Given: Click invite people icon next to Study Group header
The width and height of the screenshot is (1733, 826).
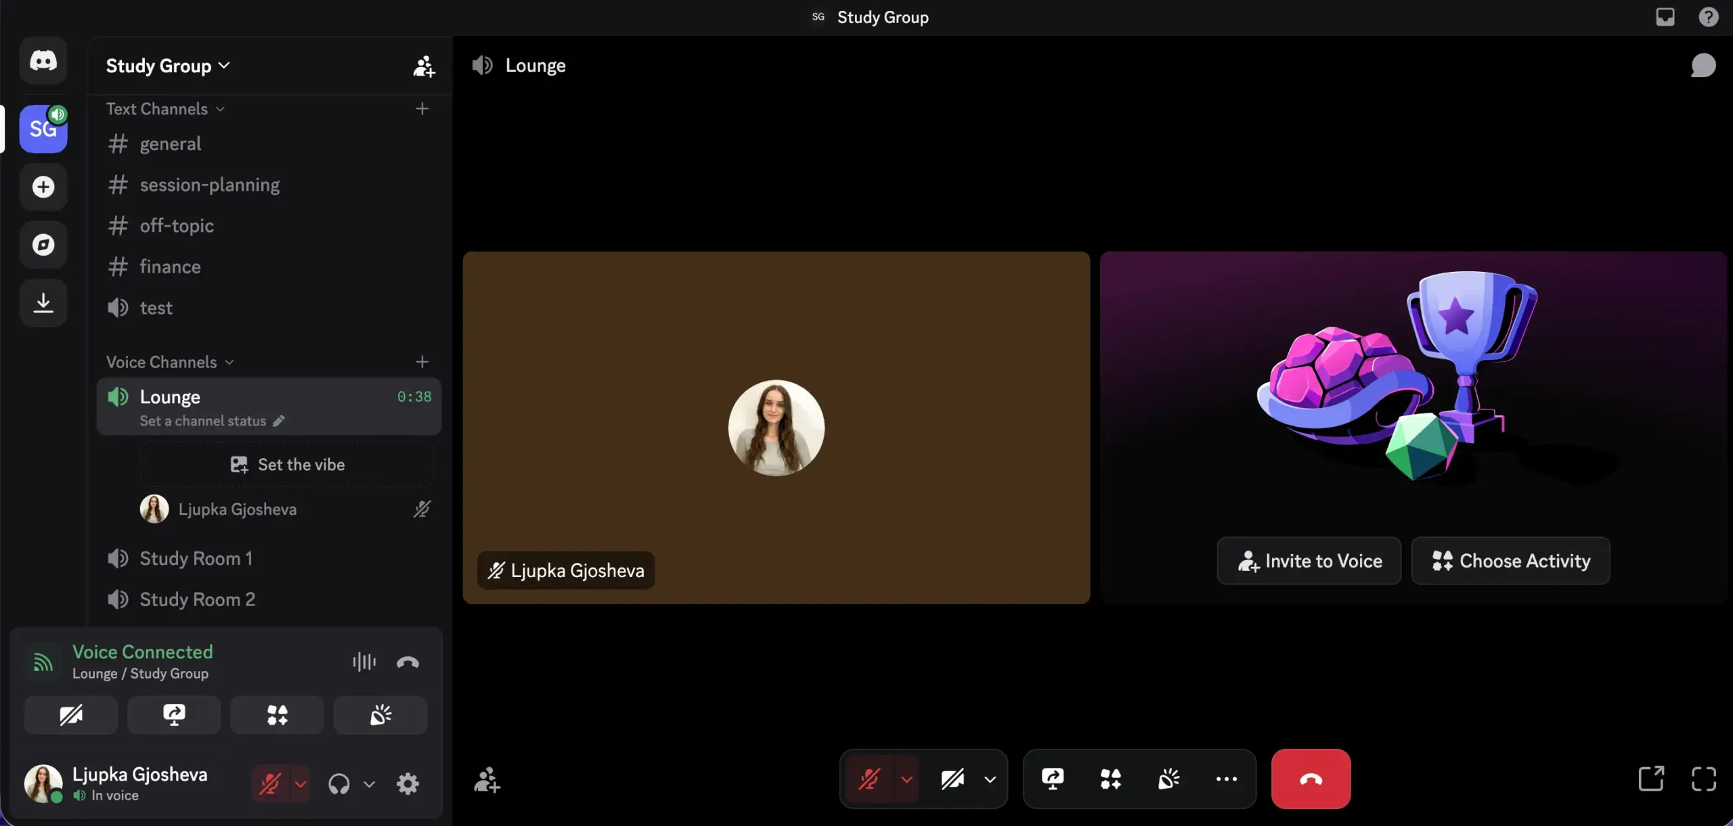Looking at the screenshot, I should point(424,66).
